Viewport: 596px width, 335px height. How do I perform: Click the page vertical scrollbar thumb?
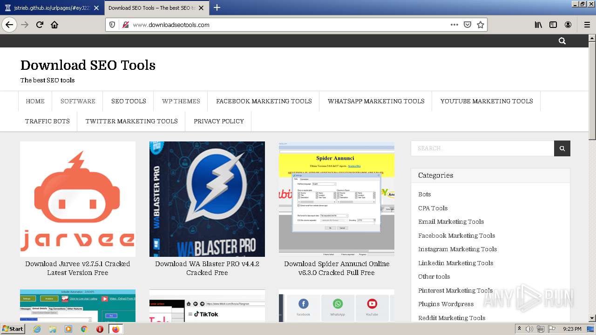point(592,90)
